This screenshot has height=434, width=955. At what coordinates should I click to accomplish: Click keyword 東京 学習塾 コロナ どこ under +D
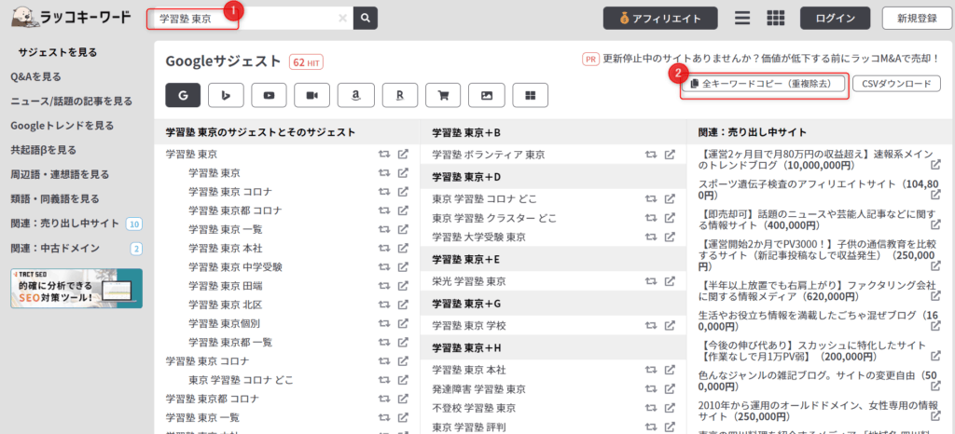485,198
